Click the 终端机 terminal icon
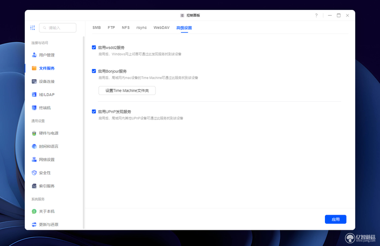Screen dimensions: 380x246 (34, 108)
